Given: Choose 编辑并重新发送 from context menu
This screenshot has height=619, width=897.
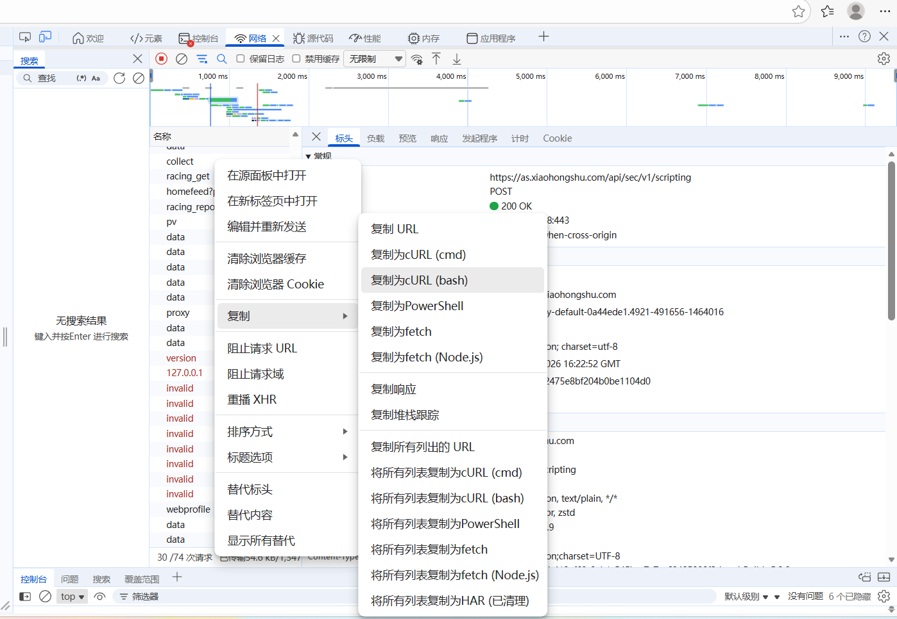Looking at the screenshot, I should point(267,227).
